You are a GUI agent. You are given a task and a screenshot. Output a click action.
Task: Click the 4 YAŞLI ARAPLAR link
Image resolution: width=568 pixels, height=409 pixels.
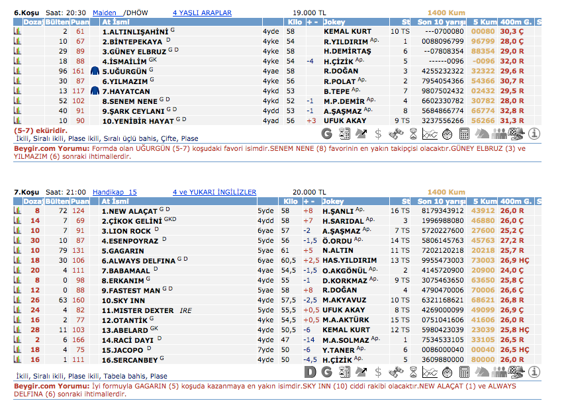point(202,13)
